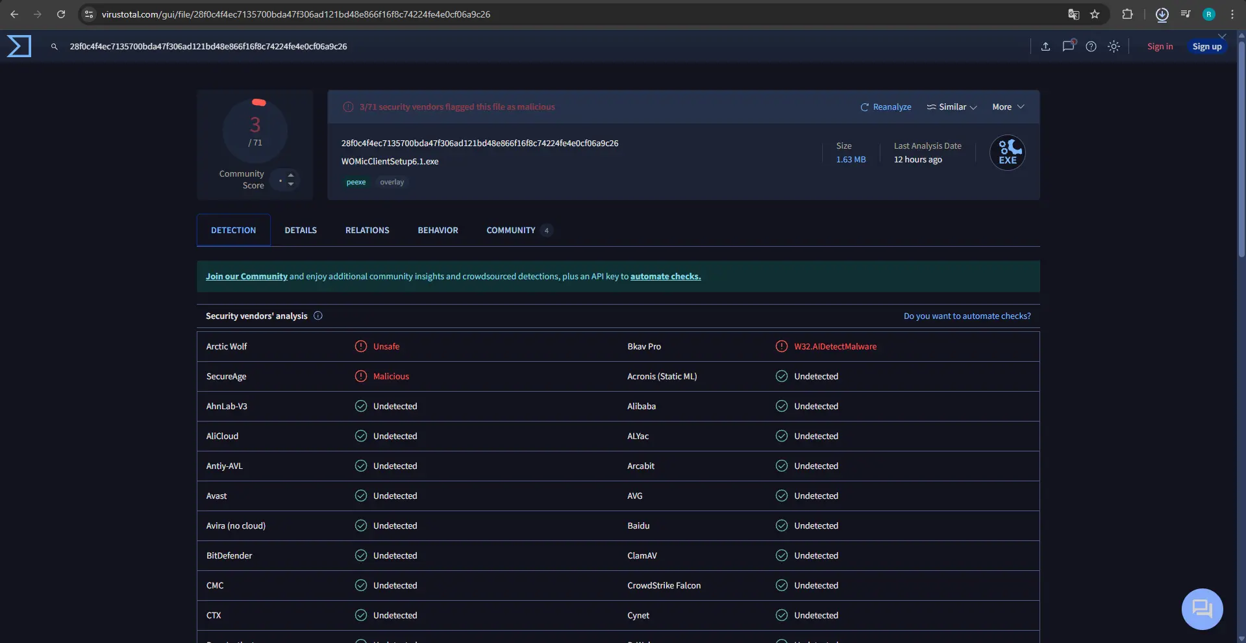The image size is (1246, 643).
Task: Click the 12 hours ago analysis date
Action: pos(917,159)
